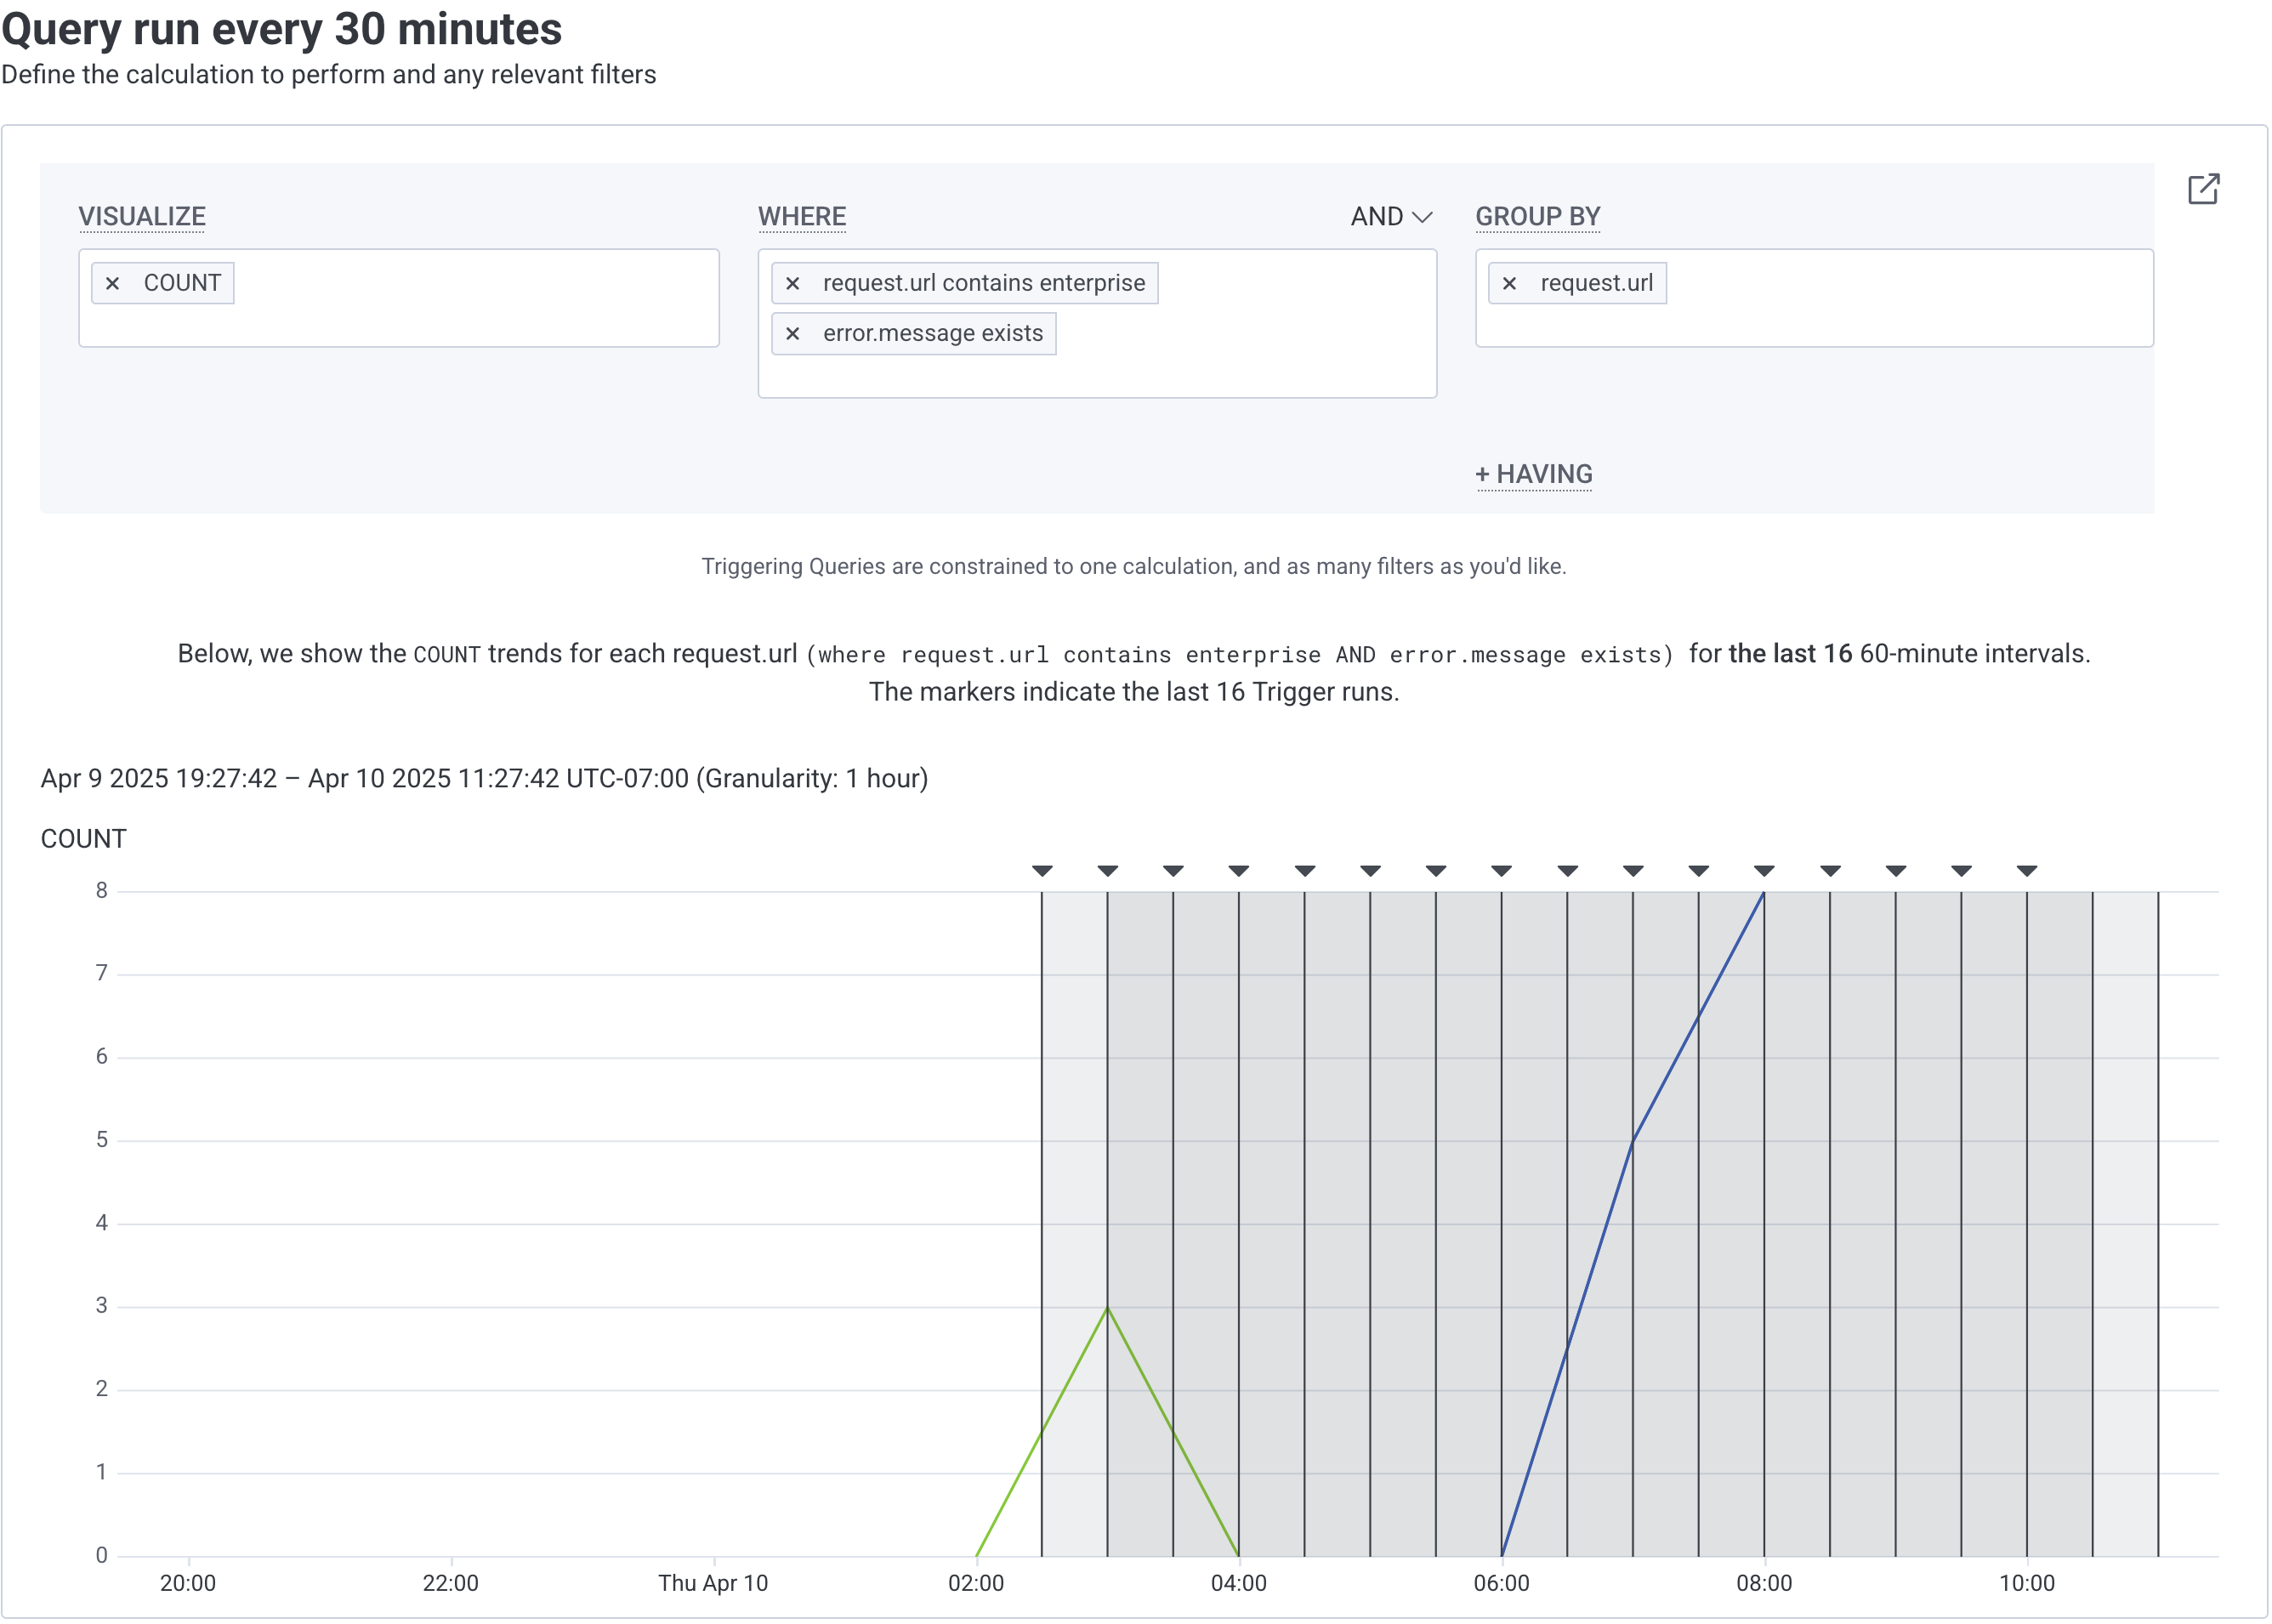
Task: Click the last trigger run marker
Action: [x=2026, y=871]
